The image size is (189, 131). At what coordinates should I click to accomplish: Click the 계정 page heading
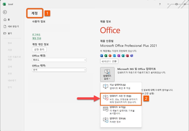click(x=34, y=13)
